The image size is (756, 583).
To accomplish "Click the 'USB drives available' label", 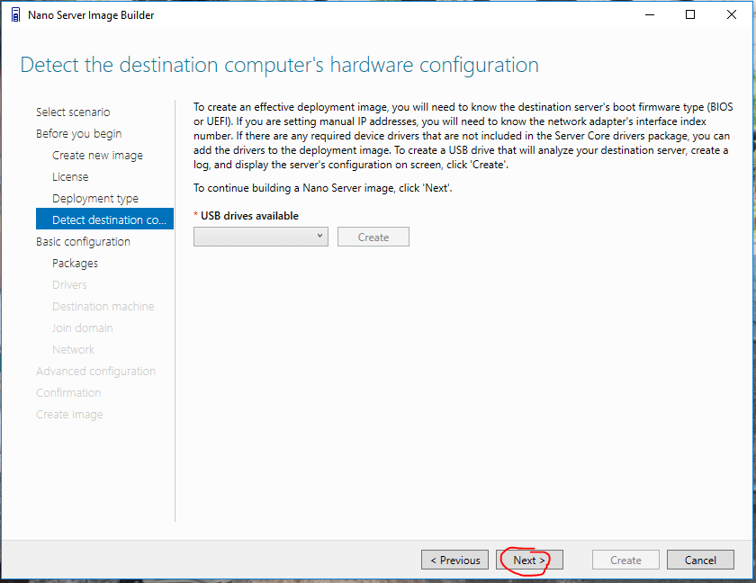I will click(x=249, y=216).
